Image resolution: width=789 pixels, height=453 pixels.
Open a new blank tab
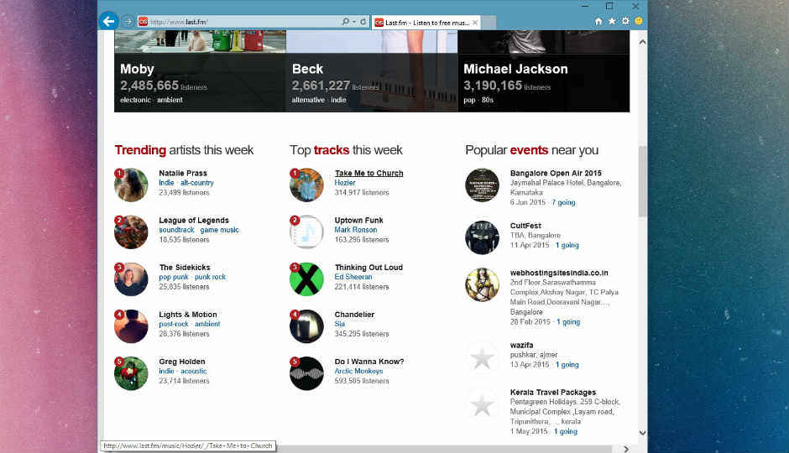(x=489, y=23)
